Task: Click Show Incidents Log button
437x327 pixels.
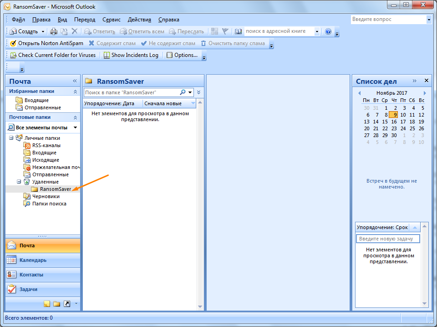Action: (131, 55)
